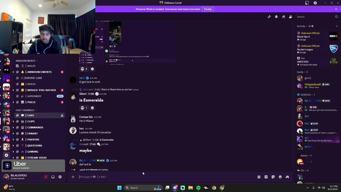Toggle skull reaction on 'is Esmeralda'

pos(84,108)
